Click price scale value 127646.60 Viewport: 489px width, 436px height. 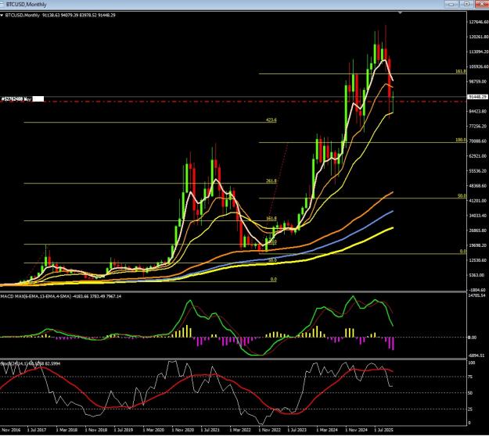click(478, 22)
